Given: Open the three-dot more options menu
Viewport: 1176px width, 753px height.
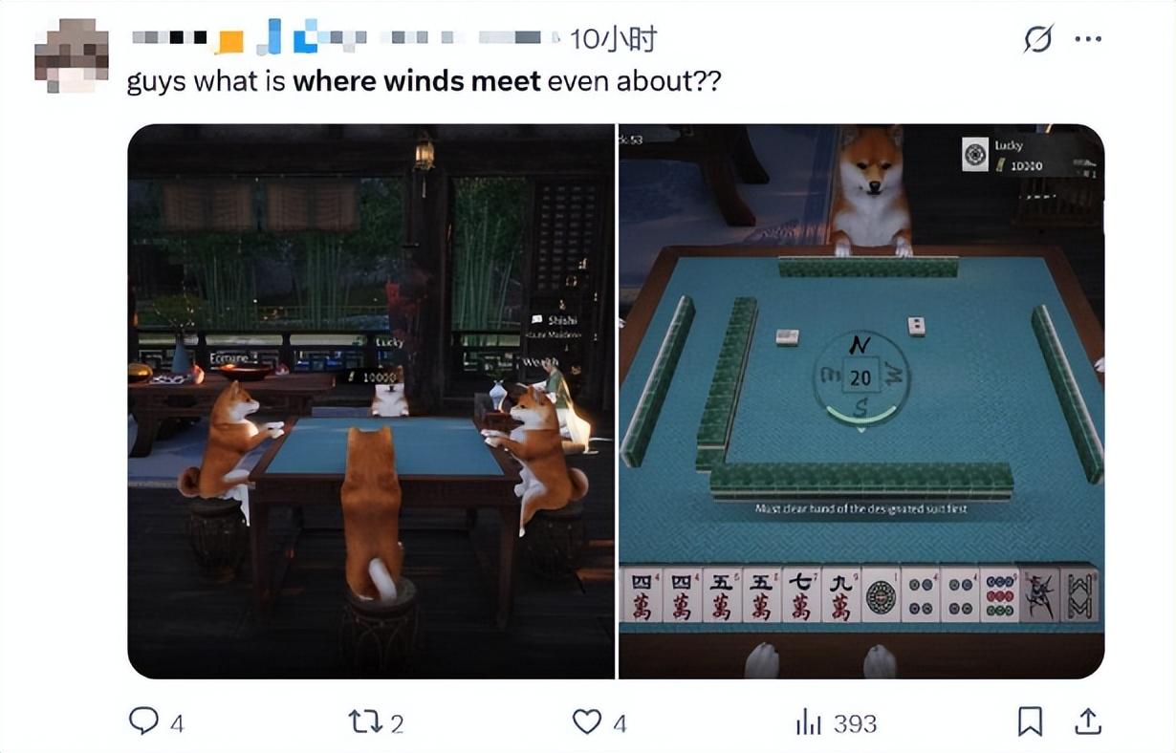Looking at the screenshot, I should [1088, 40].
